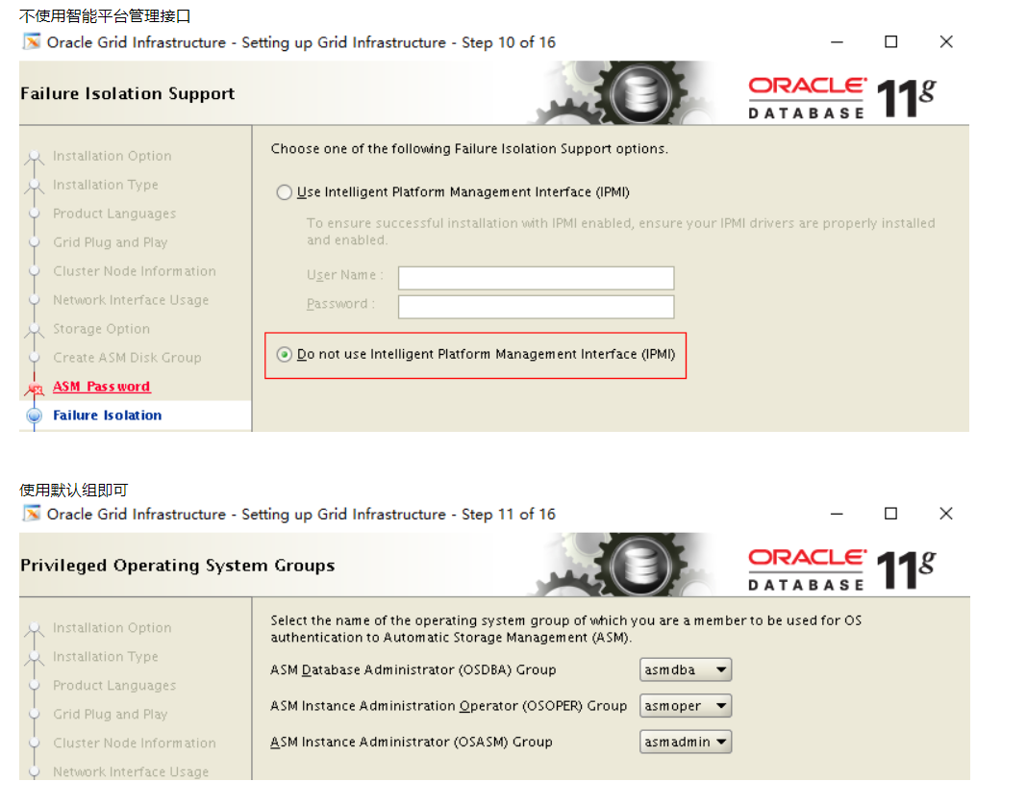Open the OSOPER group asmoper dropdown
Screen dimensions: 1027x807
click(x=685, y=705)
